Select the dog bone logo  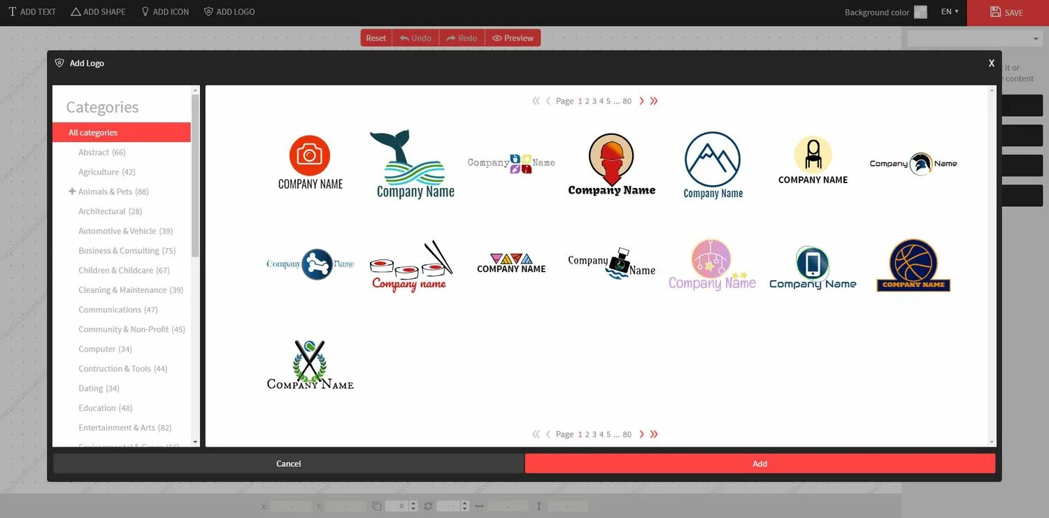[310, 264]
